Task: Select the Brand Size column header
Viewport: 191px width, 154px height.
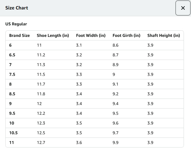Action: [20, 35]
